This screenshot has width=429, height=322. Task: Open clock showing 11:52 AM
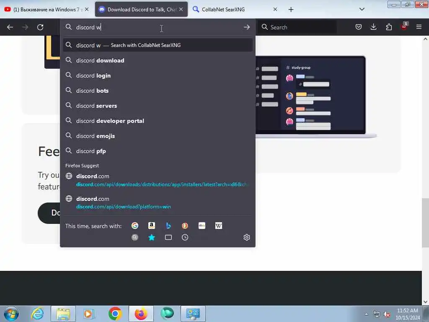point(407,314)
